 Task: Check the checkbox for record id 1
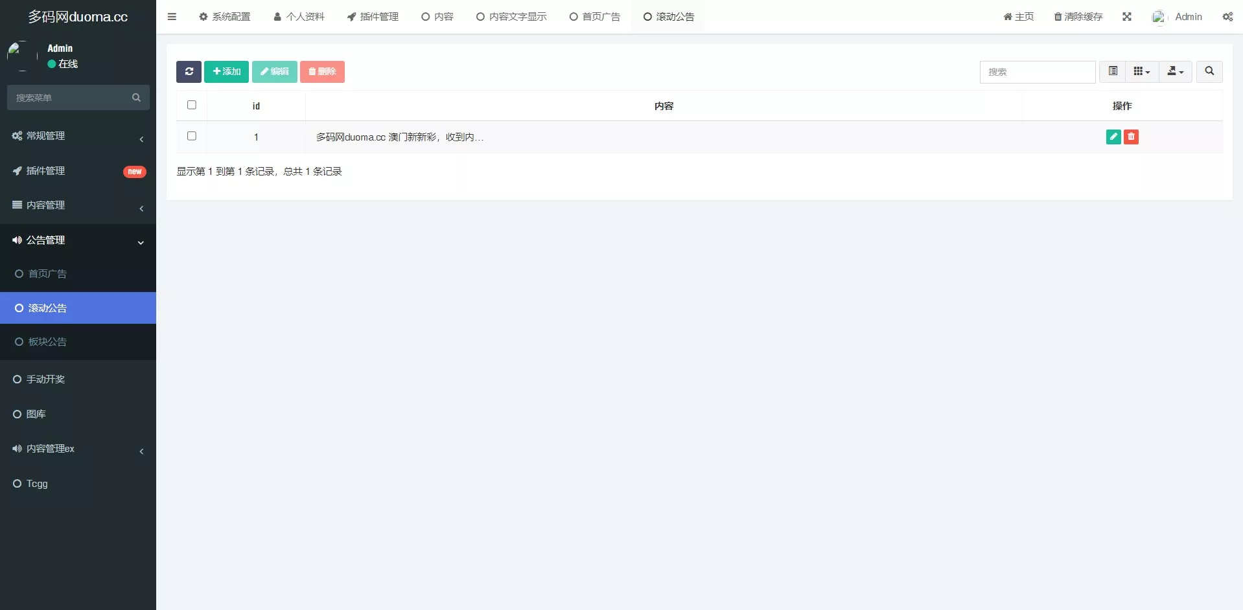[191, 136]
